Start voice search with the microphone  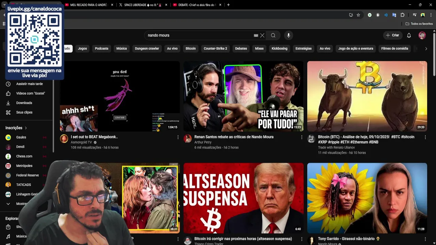click(x=289, y=35)
